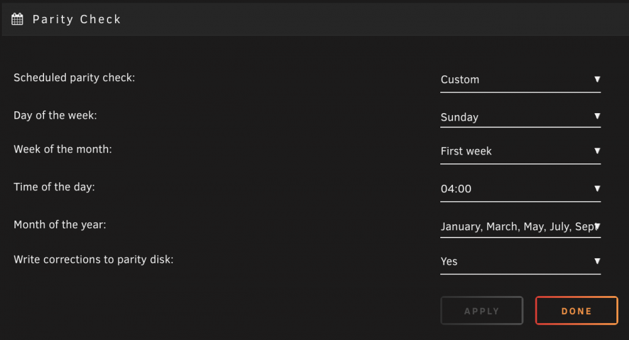Open the Time of the day dropdown
Screen dimensions: 629x340
pos(520,189)
